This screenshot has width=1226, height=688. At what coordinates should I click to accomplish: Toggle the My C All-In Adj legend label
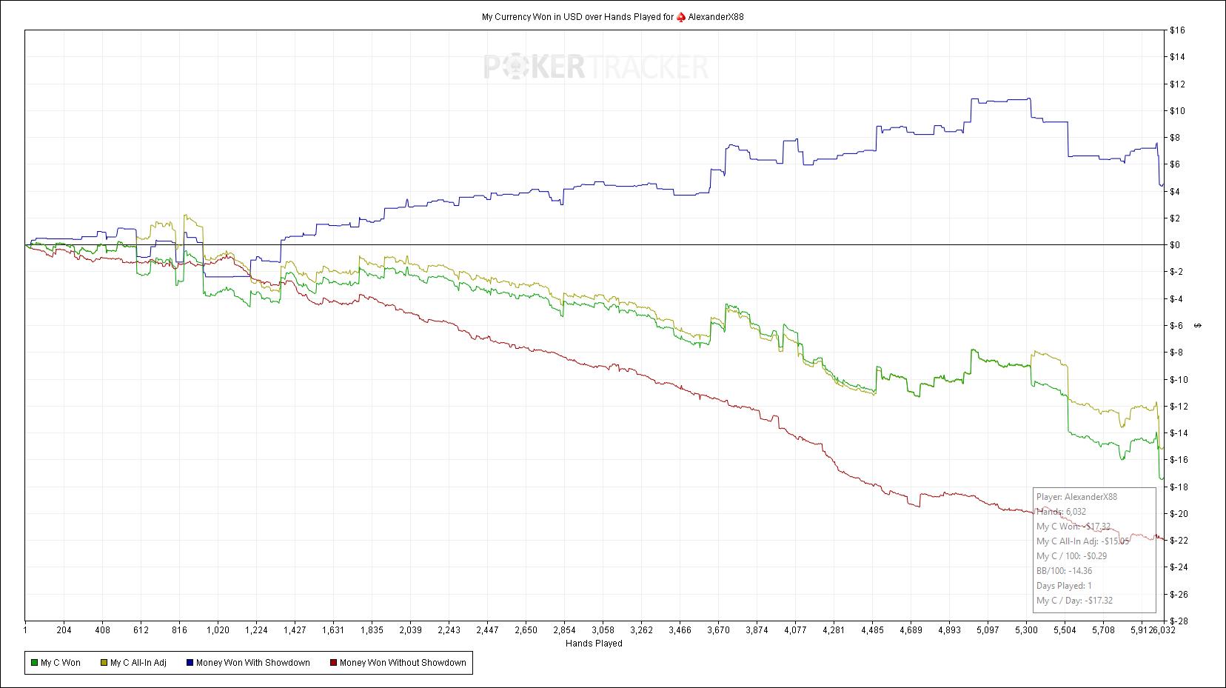[x=138, y=663]
